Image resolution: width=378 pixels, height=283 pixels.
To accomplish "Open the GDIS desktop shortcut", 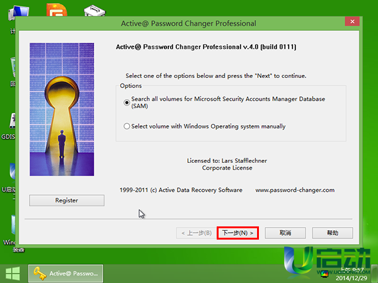I will pos(9,128).
